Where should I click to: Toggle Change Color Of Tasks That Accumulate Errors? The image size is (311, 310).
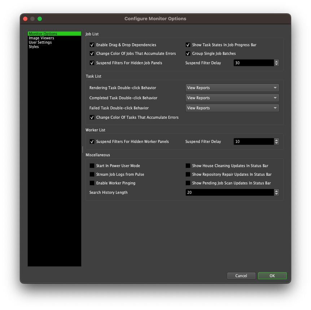[x=92, y=117]
